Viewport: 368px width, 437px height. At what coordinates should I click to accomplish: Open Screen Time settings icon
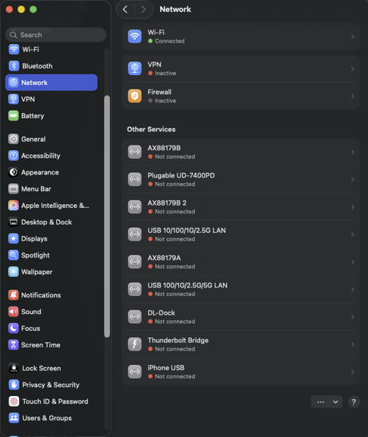pyautogui.click(x=14, y=345)
